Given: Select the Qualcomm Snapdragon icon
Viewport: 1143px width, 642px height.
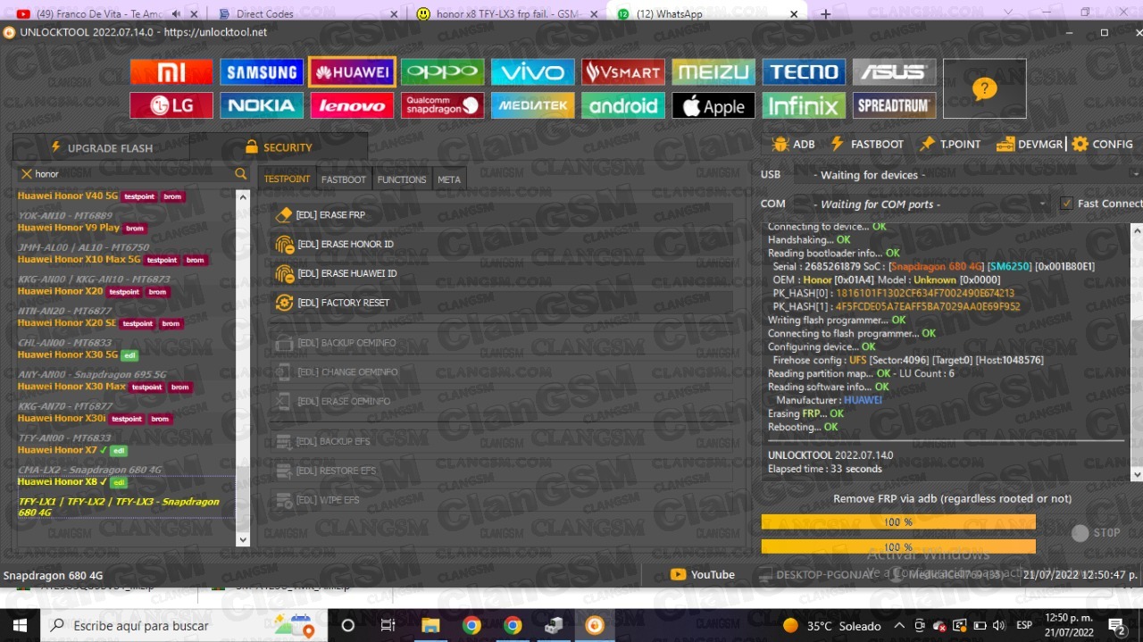Looking at the screenshot, I should tap(443, 105).
